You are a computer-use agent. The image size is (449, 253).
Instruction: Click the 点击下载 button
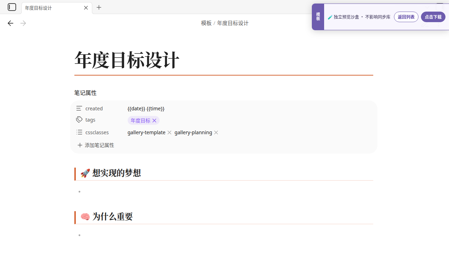pos(433,17)
